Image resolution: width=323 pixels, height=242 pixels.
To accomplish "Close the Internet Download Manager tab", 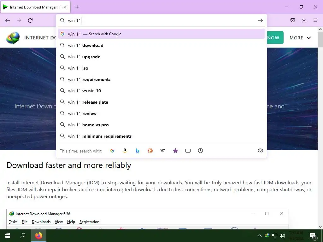I will click(x=65, y=7).
